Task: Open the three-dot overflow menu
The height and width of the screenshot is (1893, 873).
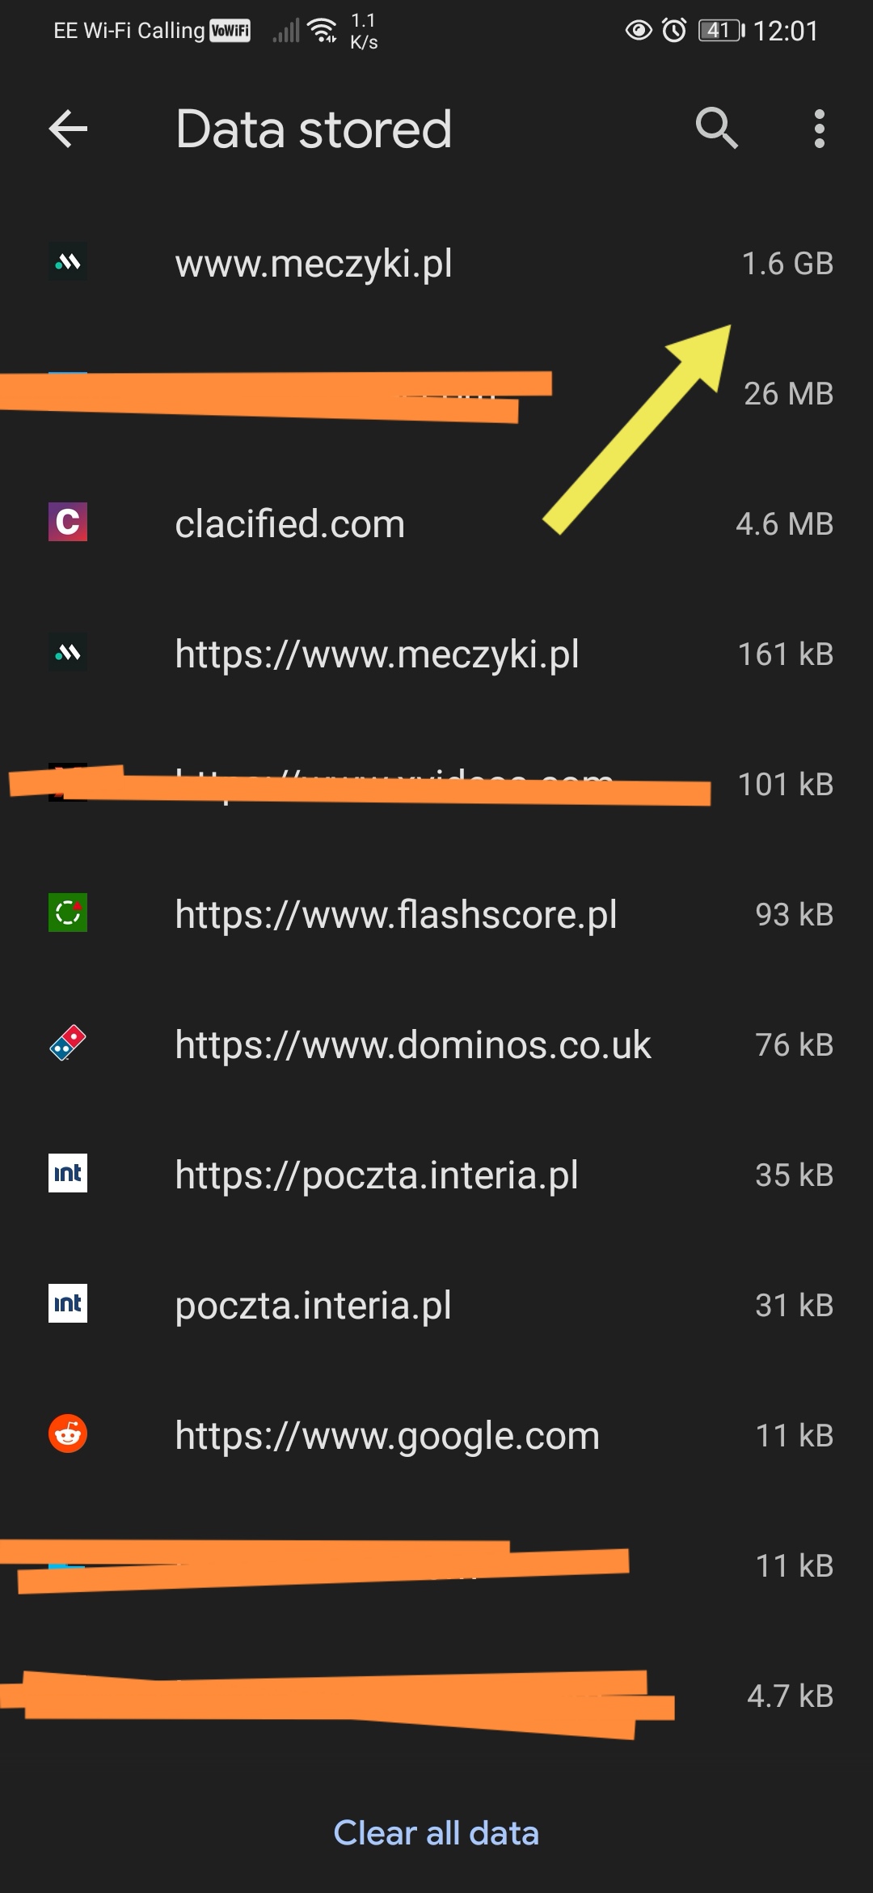Action: [x=819, y=129]
